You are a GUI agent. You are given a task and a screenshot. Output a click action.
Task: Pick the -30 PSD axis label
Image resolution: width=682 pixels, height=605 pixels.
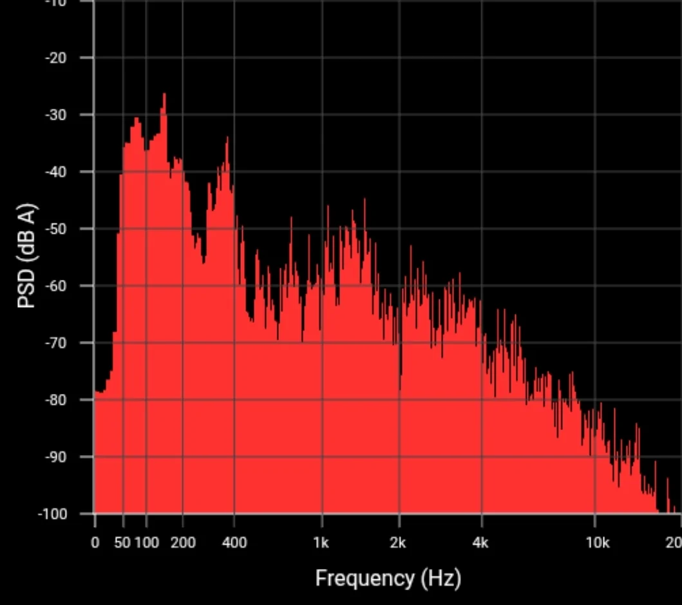(x=55, y=115)
